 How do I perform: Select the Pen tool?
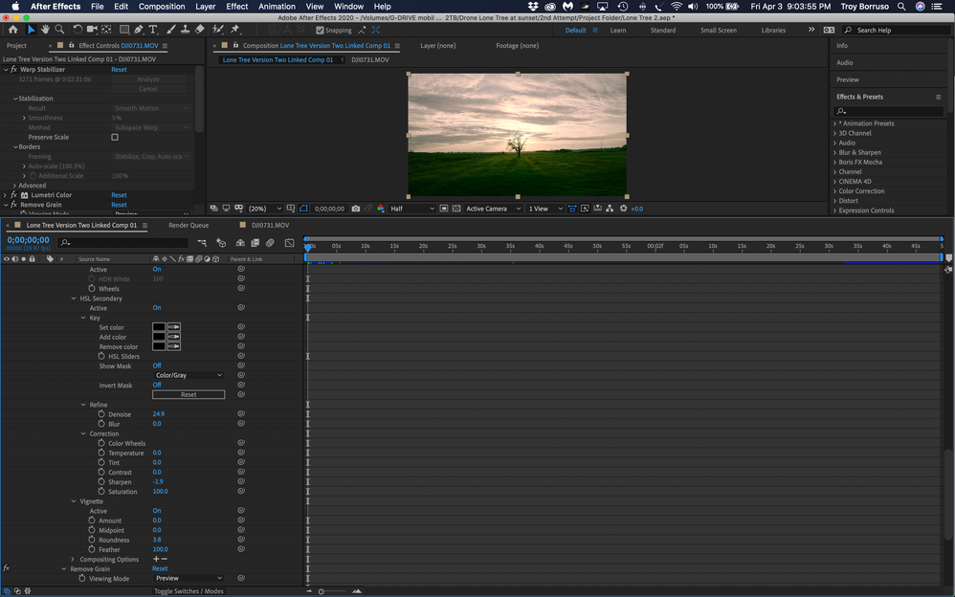139,30
